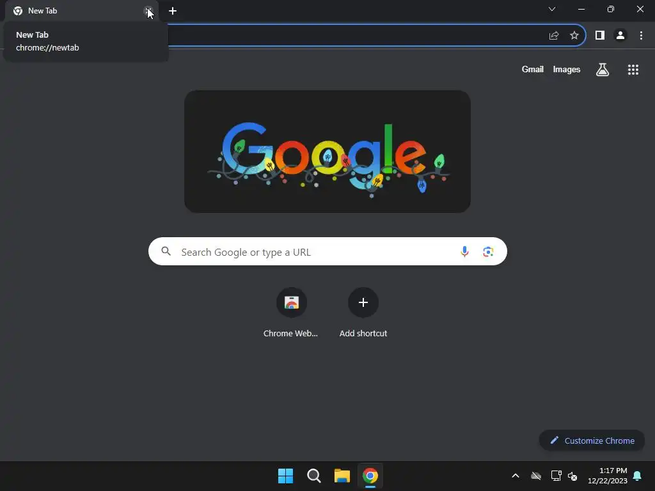This screenshot has width=655, height=491.
Task: Open the Chrome Web Store shortcut
Action: 291,312
